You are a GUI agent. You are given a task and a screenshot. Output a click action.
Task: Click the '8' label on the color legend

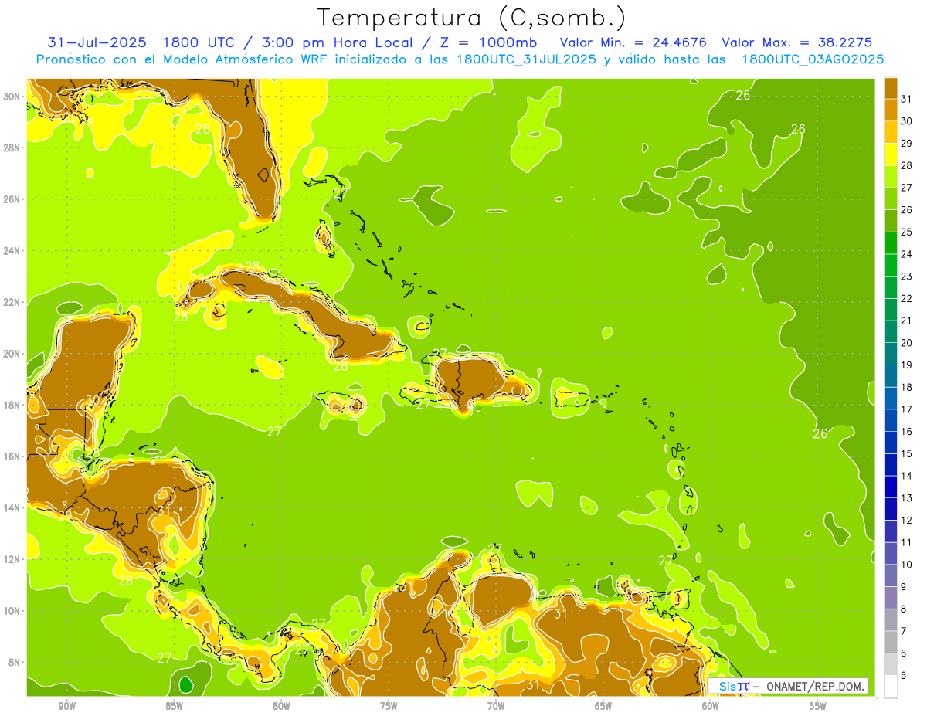click(904, 609)
